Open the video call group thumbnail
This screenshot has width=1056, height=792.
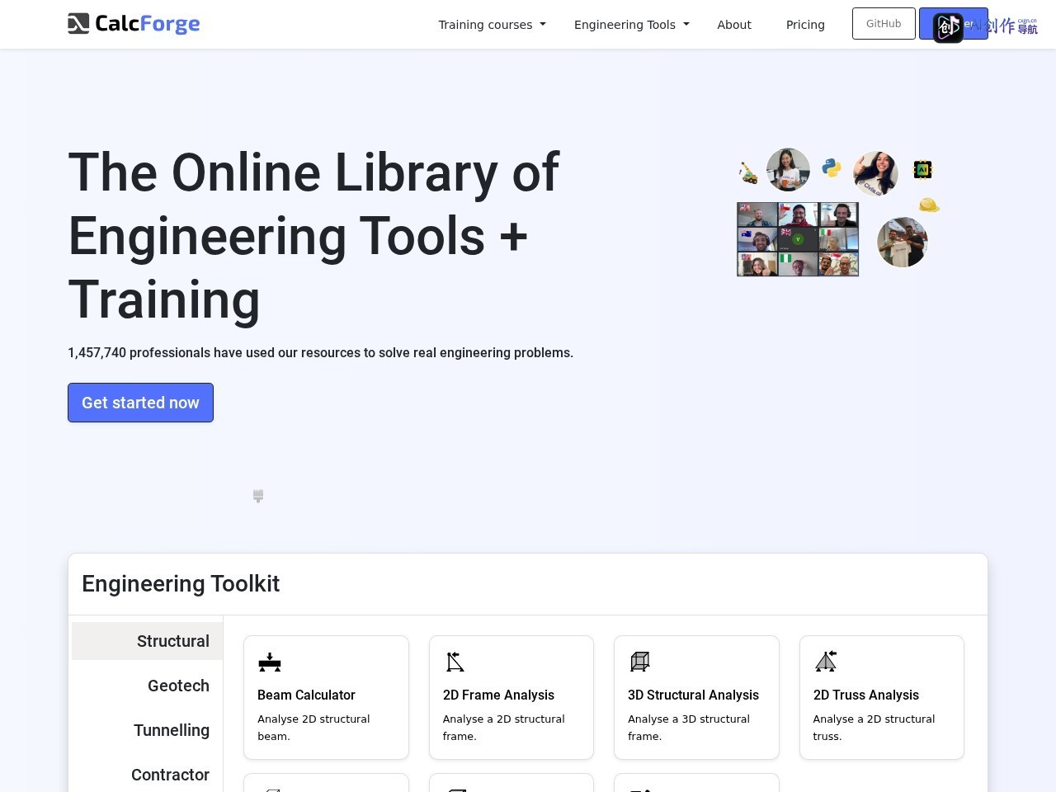[x=798, y=239]
